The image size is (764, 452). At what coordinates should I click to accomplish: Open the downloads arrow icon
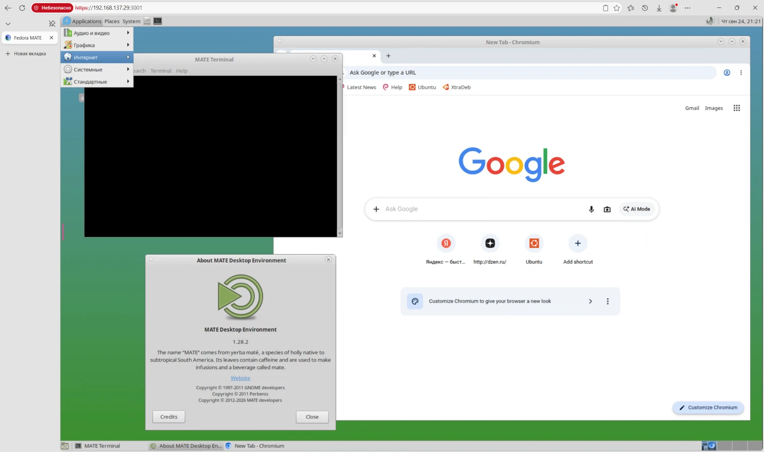(659, 8)
